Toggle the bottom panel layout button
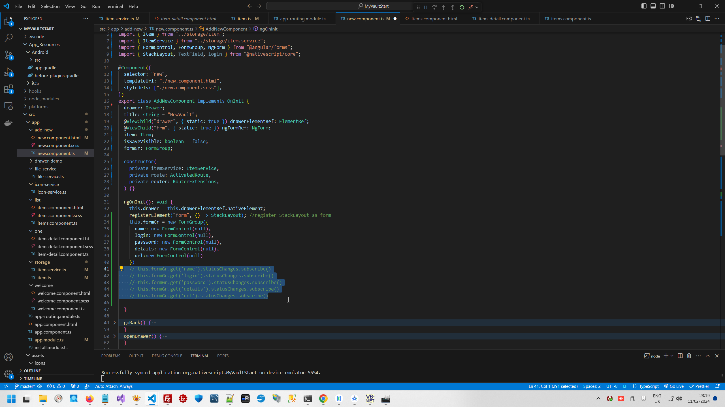This screenshot has height=407, width=725. point(653,6)
